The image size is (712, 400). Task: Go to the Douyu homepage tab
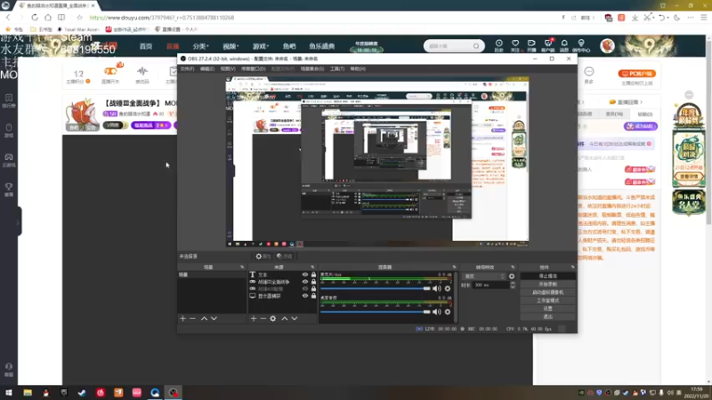pos(146,46)
